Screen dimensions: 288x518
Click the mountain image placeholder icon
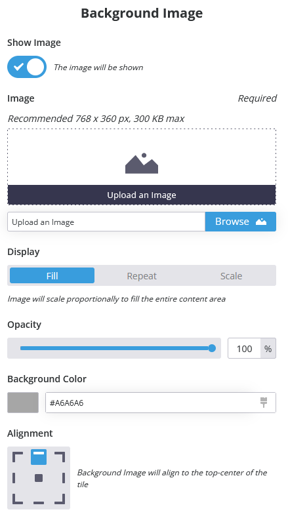point(142,163)
